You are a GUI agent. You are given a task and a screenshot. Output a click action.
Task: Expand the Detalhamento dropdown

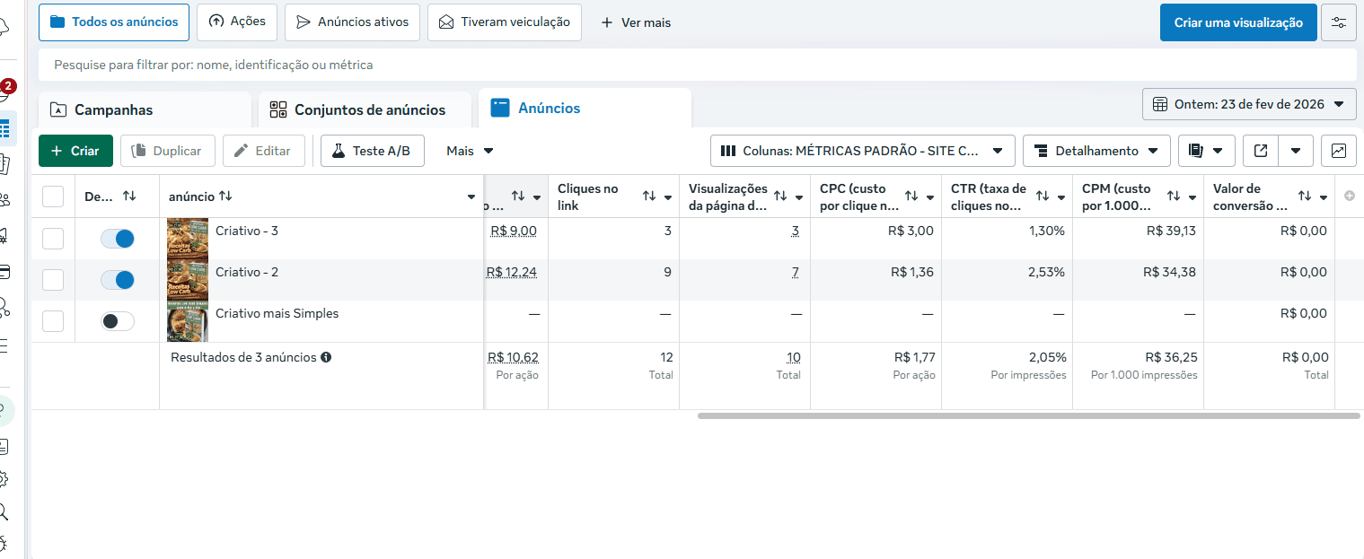point(1096,151)
